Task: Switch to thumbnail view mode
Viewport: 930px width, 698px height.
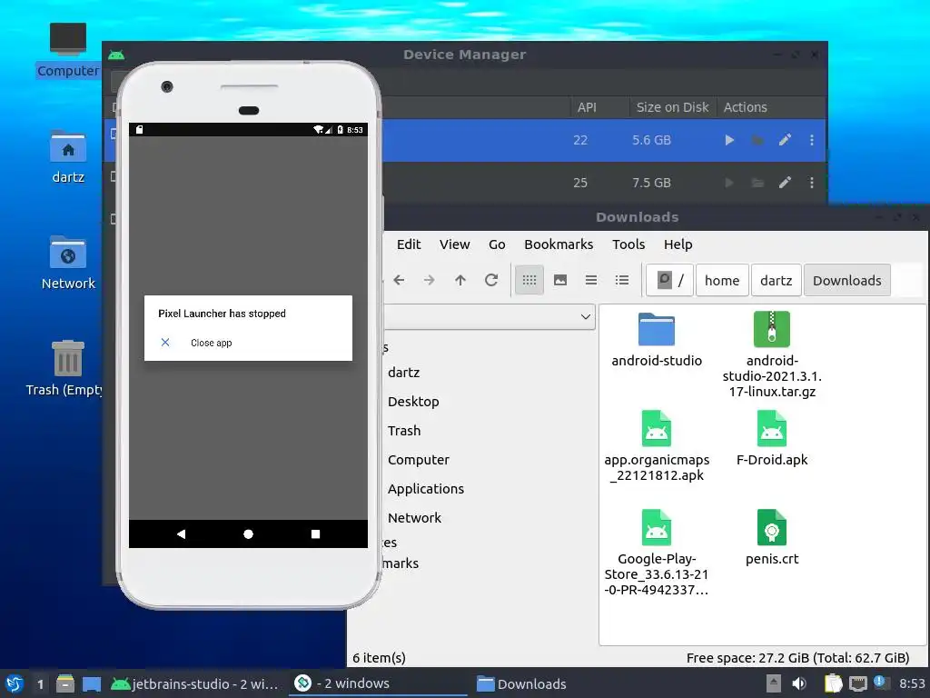Action: coord(560,280)
